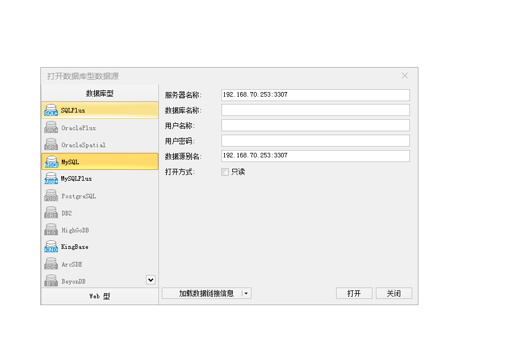Image resolution: width=532 pixels, height=354 pixels.
Task: Focus the 数据库名称 input field
Action: [316, 110]
